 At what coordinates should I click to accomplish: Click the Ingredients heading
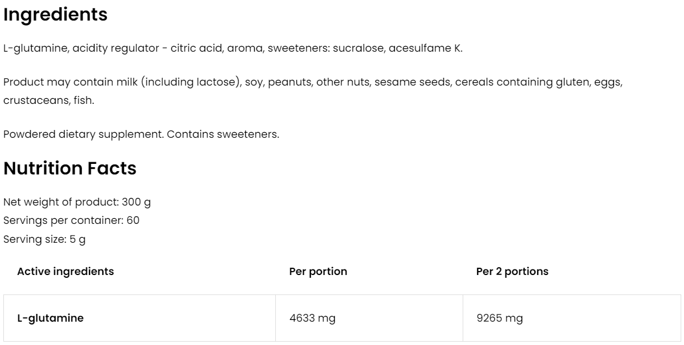(56, 15)
